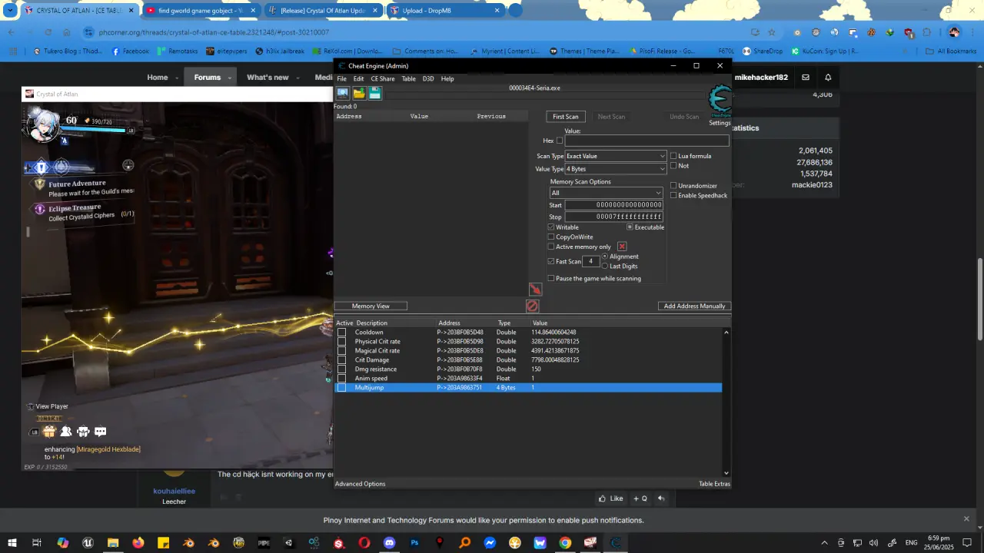Open File Explorer from the taskbar
This screenshot has width=984, height=553.
[x=113, y=543]
